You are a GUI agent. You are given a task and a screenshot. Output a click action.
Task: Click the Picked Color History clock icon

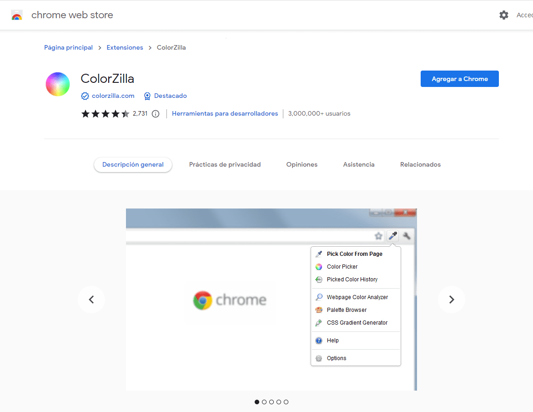coord(318,280)
